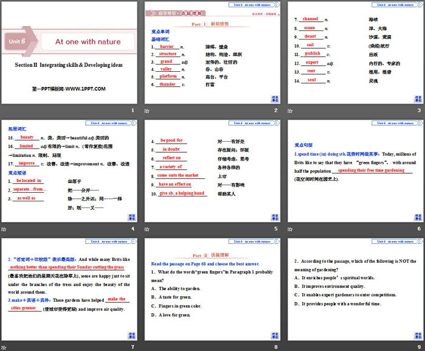Click the animation star icon below slide 2
Screen dimensions: 425x351
click(148, 111)
